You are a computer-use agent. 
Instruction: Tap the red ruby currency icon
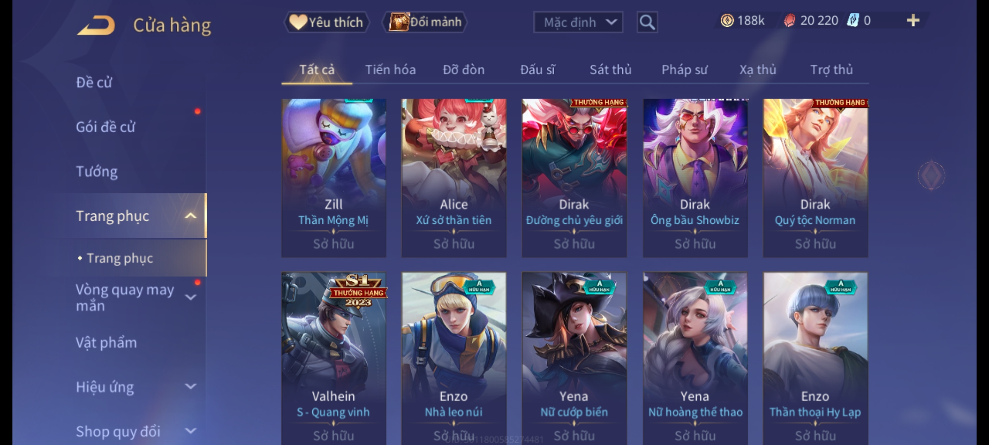[x=789, y=21]
